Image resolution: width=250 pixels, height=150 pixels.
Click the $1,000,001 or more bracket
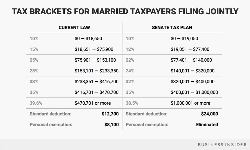(x=190, y=103)
